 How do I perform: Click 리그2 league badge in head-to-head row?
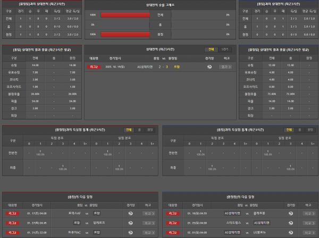(94, 67)
